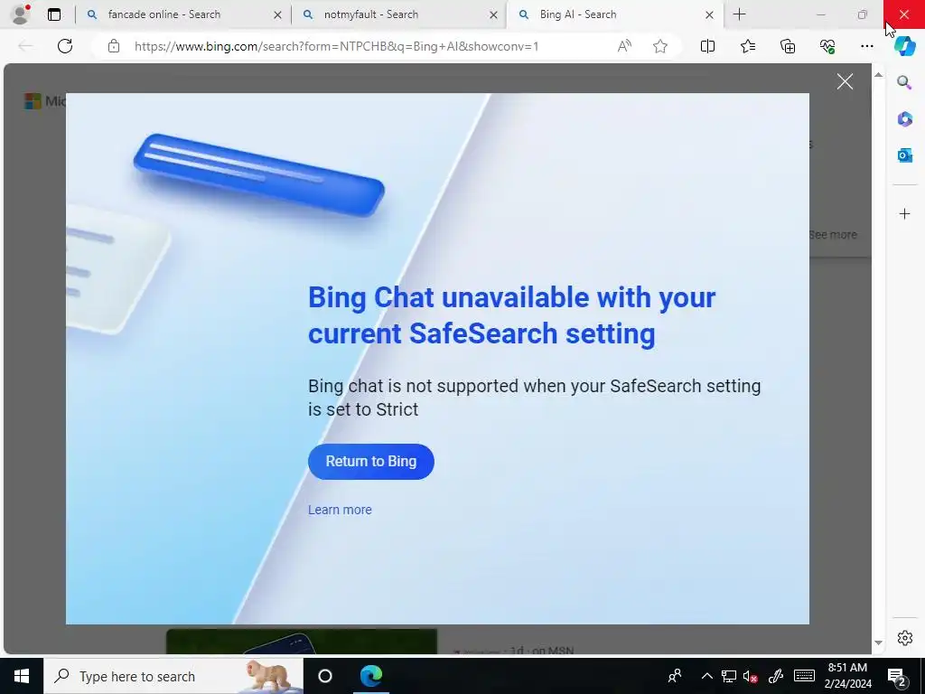The width and height of the screenshot is (925, 694).
Task: Open Task View circle icon
Action: tap(325, 676)
